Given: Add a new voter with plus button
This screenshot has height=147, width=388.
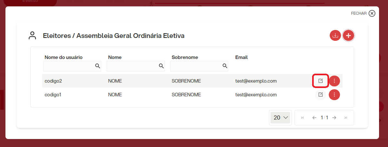Looking at the screenshot, I should 349,35.
